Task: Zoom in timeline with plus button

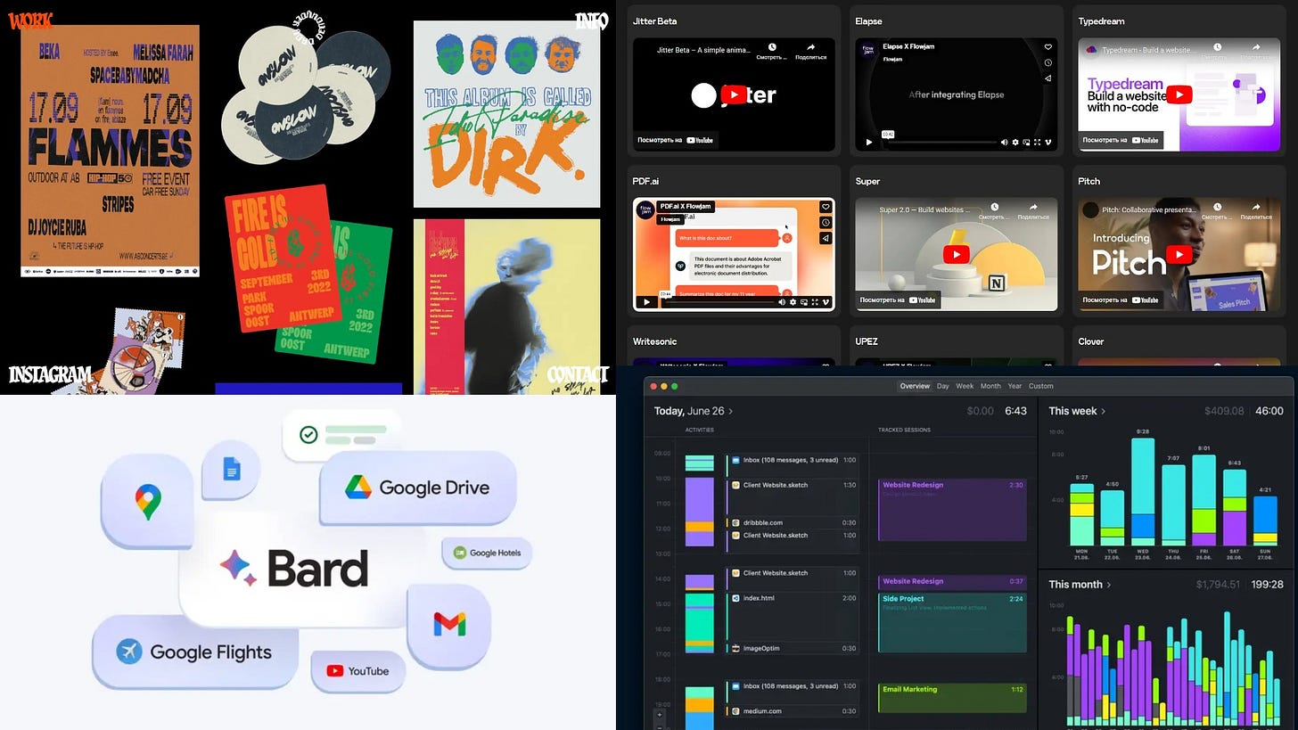Action: click(660, 715)
